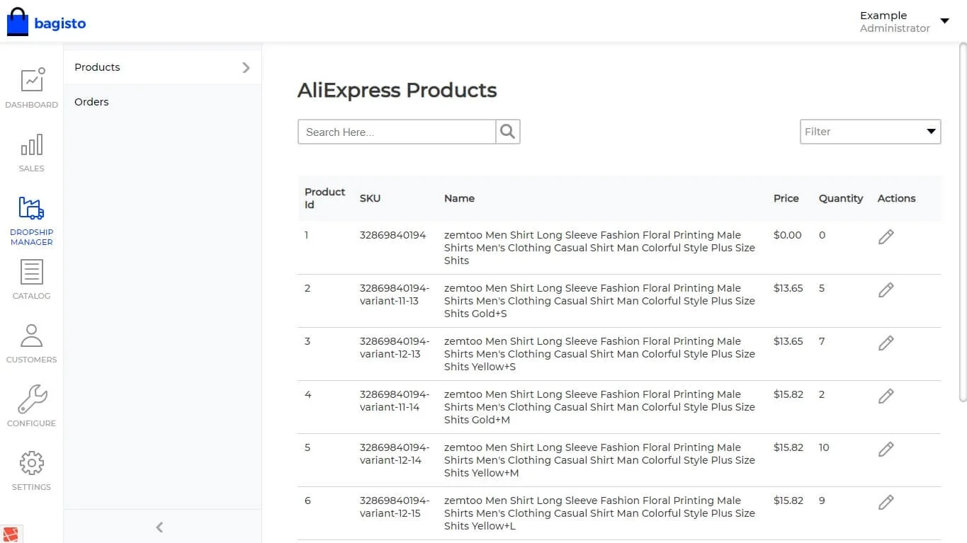Image resolution: width=967 pixels, height=543 pixels.
Task: Click SKU 32869840194-variant-12-14
Action: (x=395, y=454)
